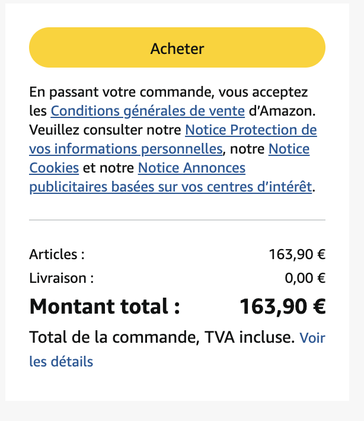
Task: Select the bold total 163,90 €
Action: click(282, 307)
